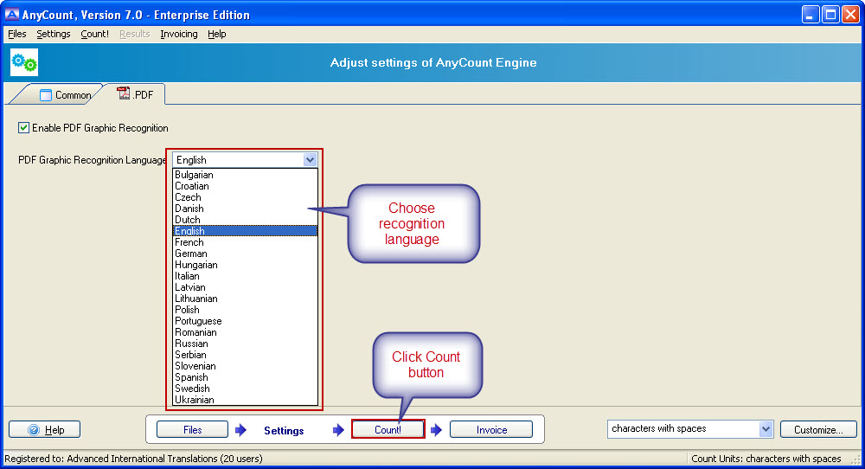Image resolution: width=865 pixels, height=469 pixels.
Task: Select Danish in language list
Action: click(x=246, y=209)
